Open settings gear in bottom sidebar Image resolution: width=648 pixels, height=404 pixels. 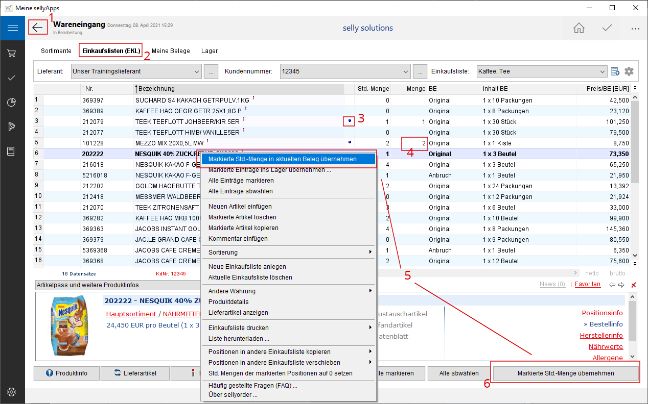pyautogui.click(x=12, y=392)
